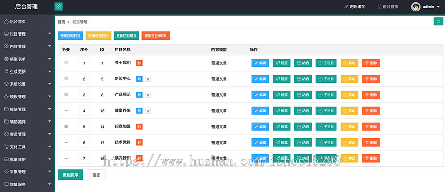The height and width of the screenshot is (192, 445).
Task: Click 编辑 for the 关于我们 row
Action: [260, 63]
